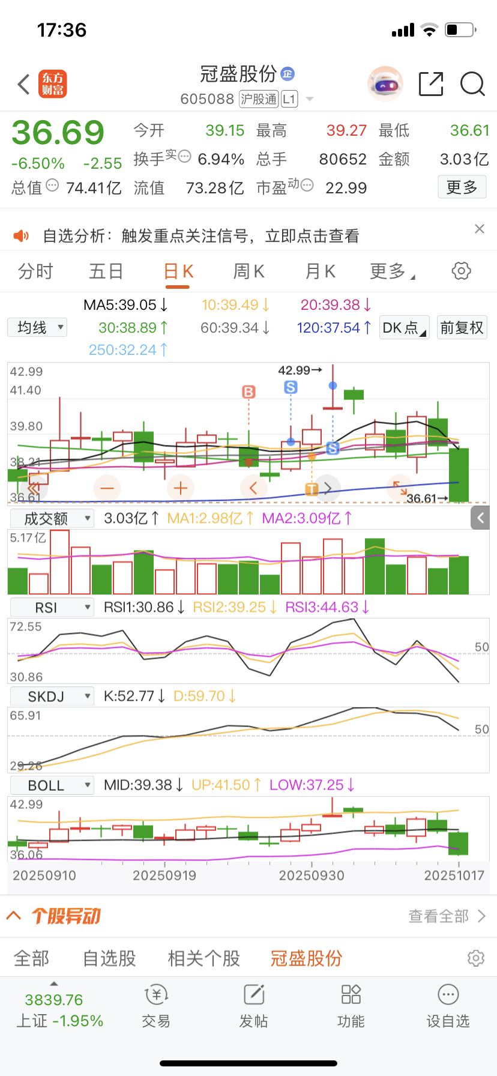This screenshot has width=497, height=1076.
Task: Select the 全部 filter tab
Action: pos(32,958)
